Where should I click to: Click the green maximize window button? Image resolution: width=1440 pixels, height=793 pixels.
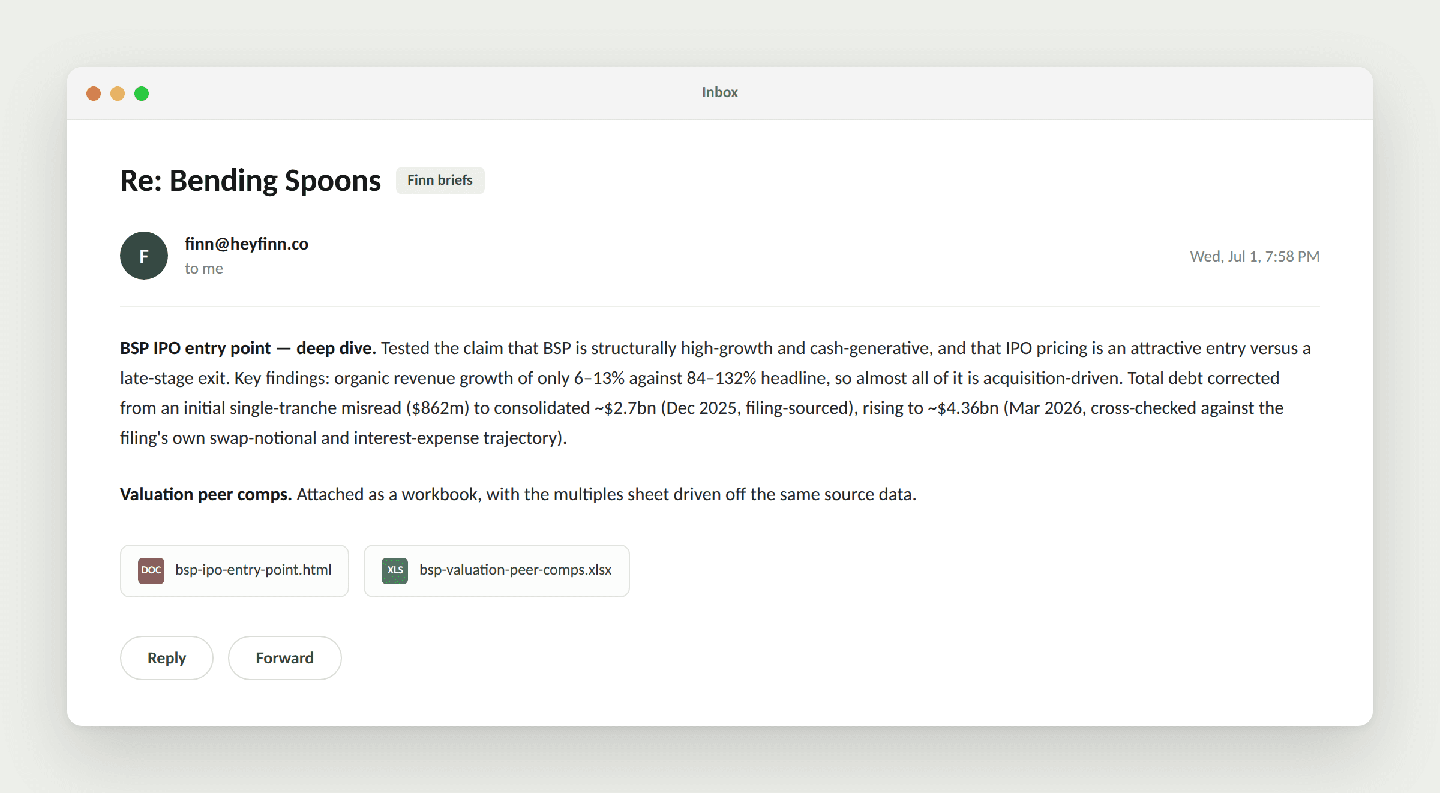(142, 94)
